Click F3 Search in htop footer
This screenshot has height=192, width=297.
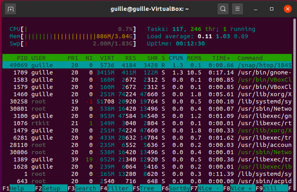(84, 188)
